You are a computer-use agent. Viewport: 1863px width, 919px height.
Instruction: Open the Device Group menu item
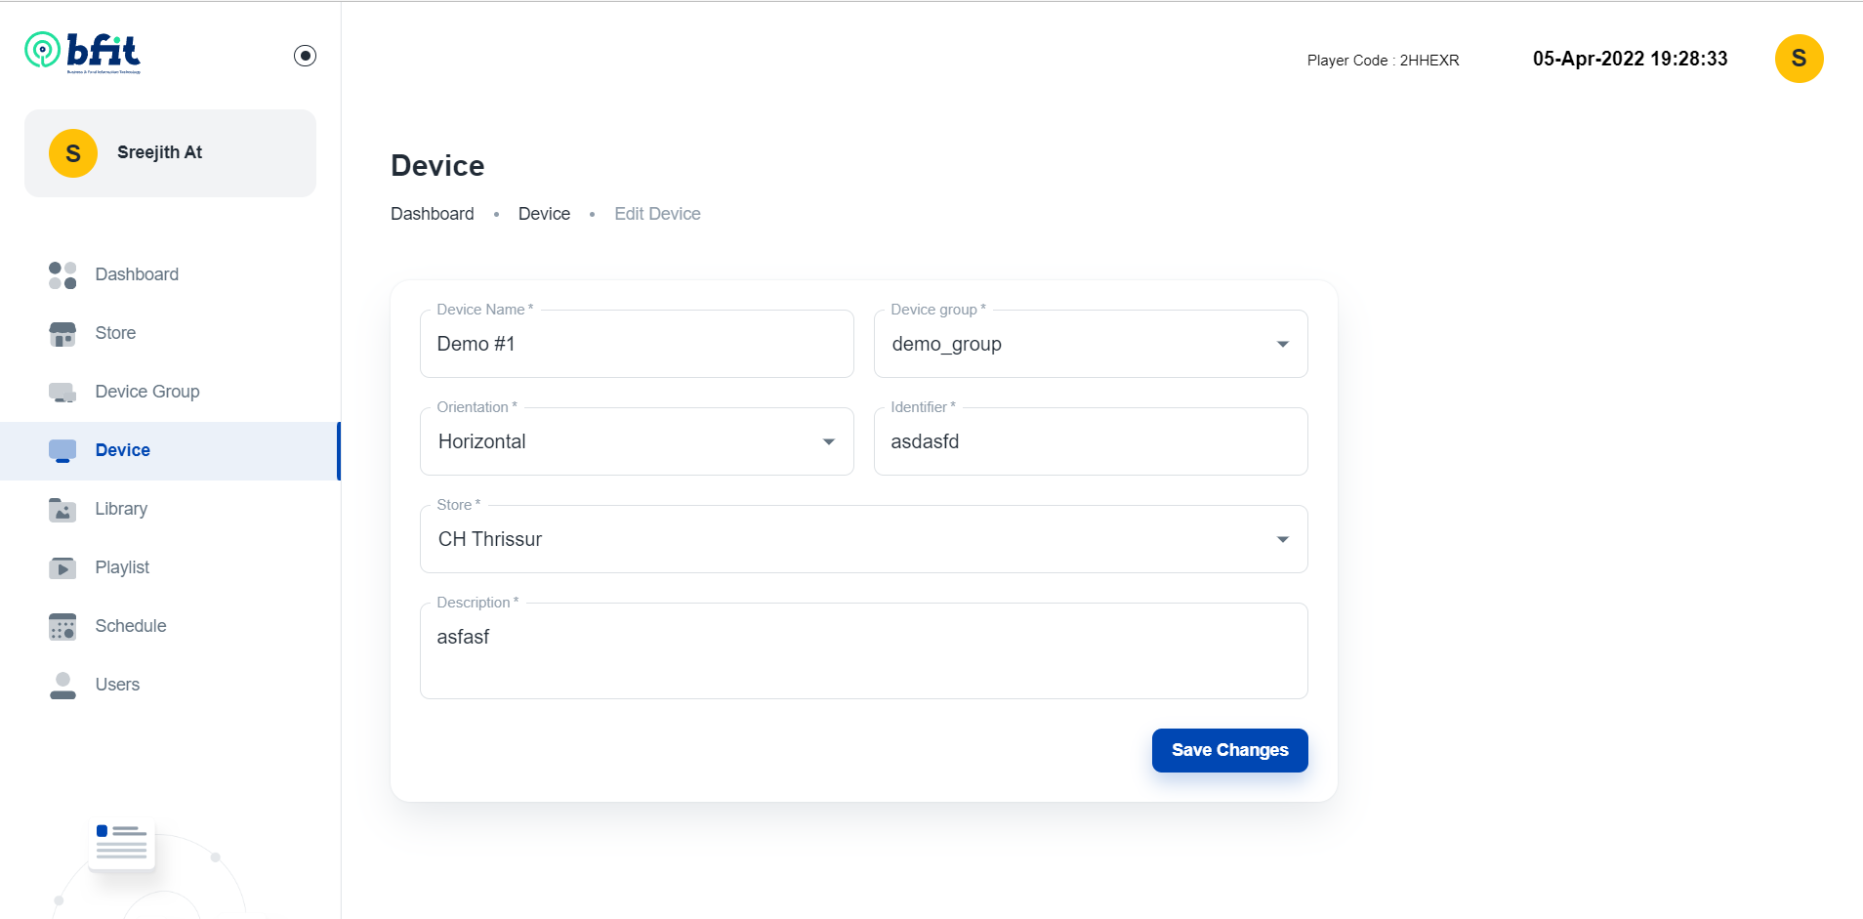tap(170, 392)
